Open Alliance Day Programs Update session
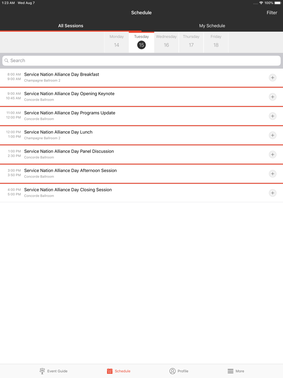283x378 pixels. [141, 116]
